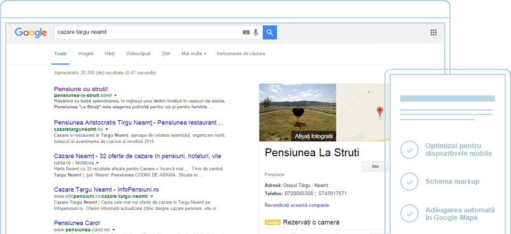Start voice search with microphone icon
The image size is (511, 234).
point(256,32)
